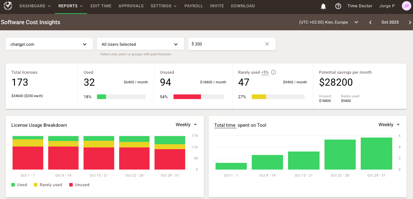Click the Time Doctor checkmark logo

click(x=8, y=6)
